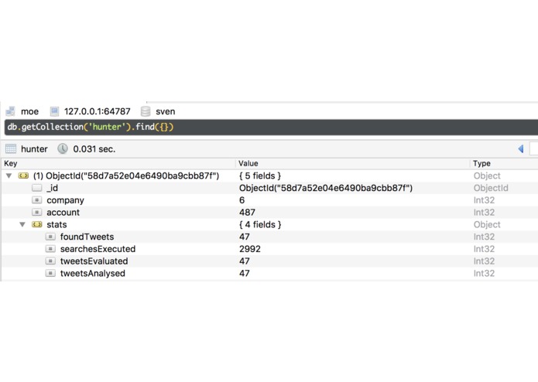
Task: Select the company key row
Action: pos(65,200)
